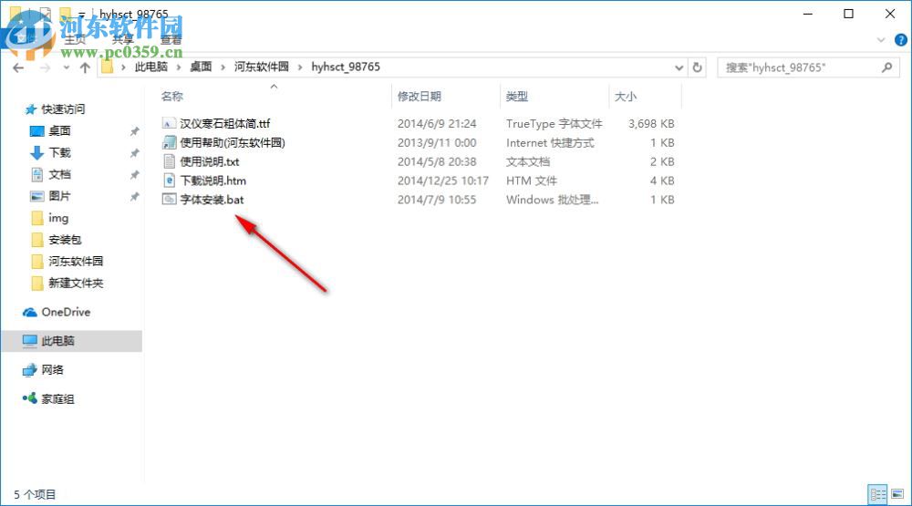This screenshot has width=912, height=506.
Task: Click the pin icon beside 文档
Action: (x=134, y=174)
